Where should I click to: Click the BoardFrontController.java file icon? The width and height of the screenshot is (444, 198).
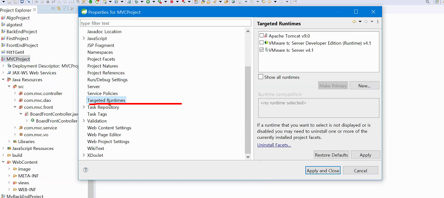[x=26, y=114]
